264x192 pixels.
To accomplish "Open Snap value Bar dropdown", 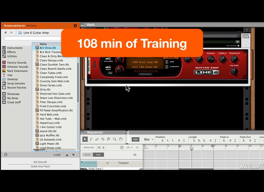I will (x=149, y=139).
